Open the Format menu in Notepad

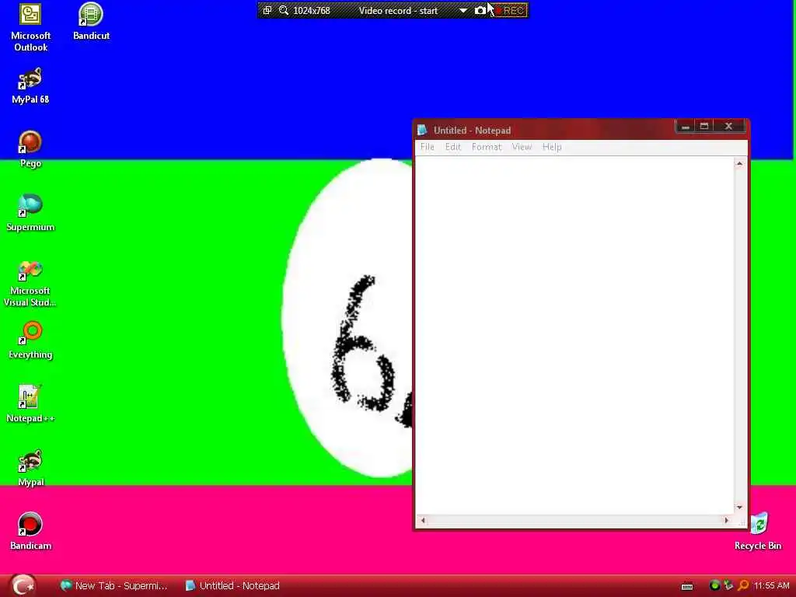487,147
